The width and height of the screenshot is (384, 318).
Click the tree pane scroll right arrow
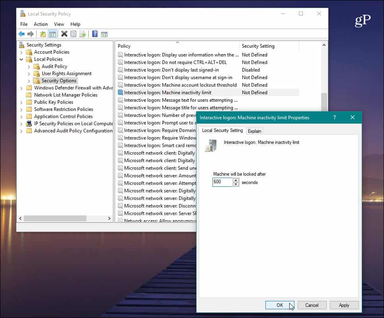(109, 219)
